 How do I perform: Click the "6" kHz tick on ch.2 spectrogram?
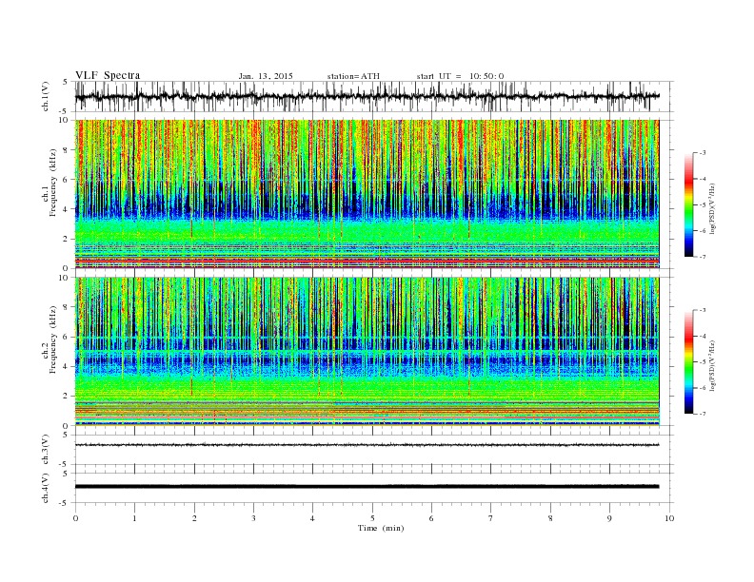(x=66, y=337)
